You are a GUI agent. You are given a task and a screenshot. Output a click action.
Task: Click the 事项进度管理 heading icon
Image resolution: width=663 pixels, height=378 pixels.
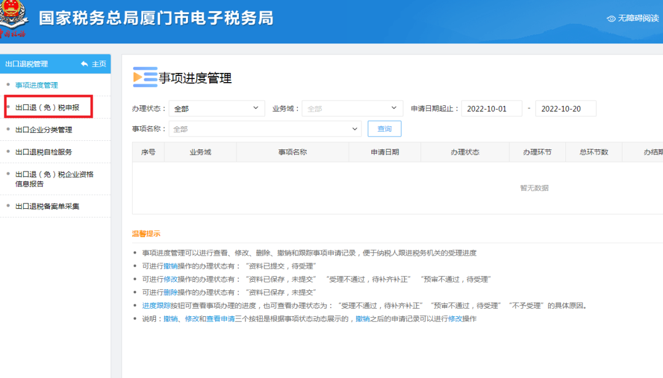145,77
